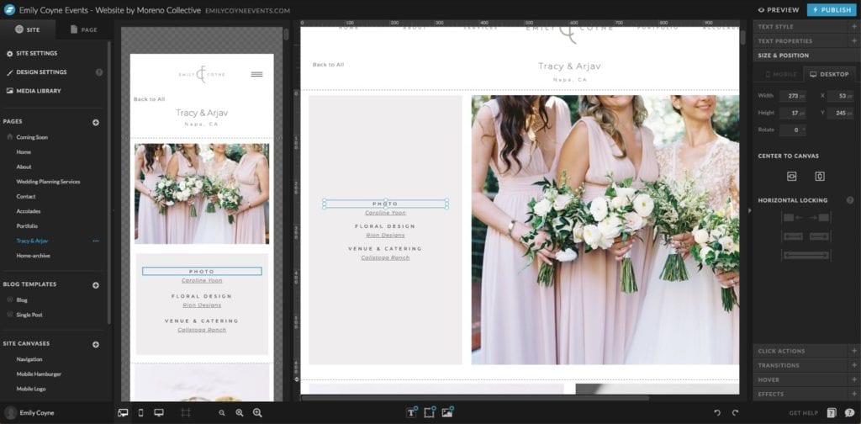Toggle the canvas grid guides icon
The height and width of the screenshot is (424, 861).
click(186, 413)
